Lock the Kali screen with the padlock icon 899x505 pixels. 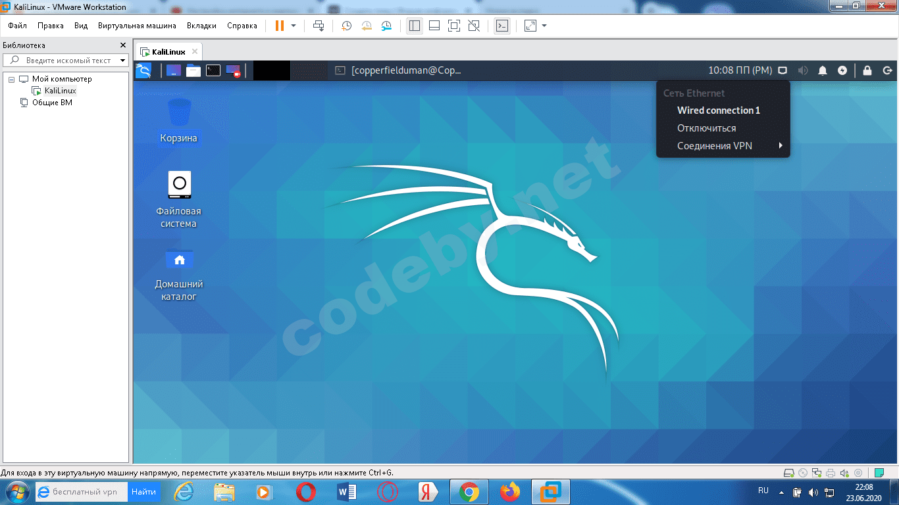coord(867,70)
